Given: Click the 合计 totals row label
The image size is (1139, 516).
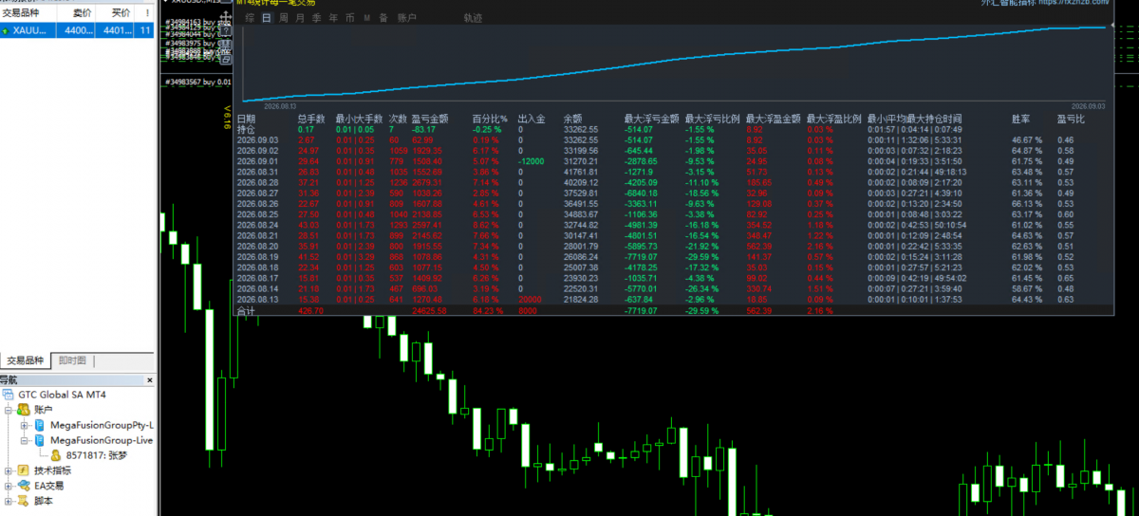Looking at the screenshot, I should [246, 310].
